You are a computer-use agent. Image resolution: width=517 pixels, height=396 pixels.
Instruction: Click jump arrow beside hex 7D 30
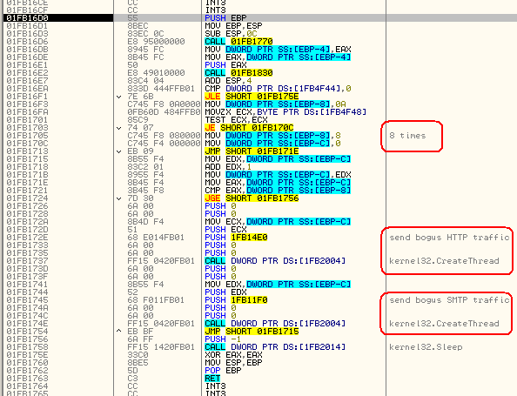point(119,198)
